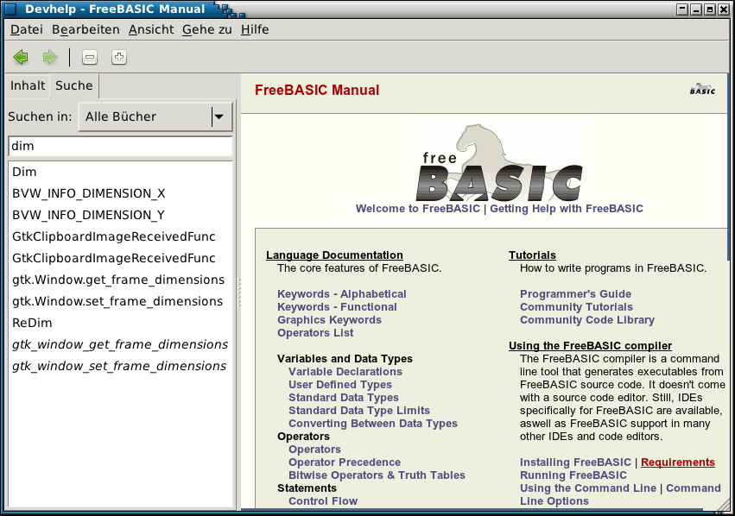735x516 pixels.
Task: Open Keywords - Functional link
Action: coord(337,307)
